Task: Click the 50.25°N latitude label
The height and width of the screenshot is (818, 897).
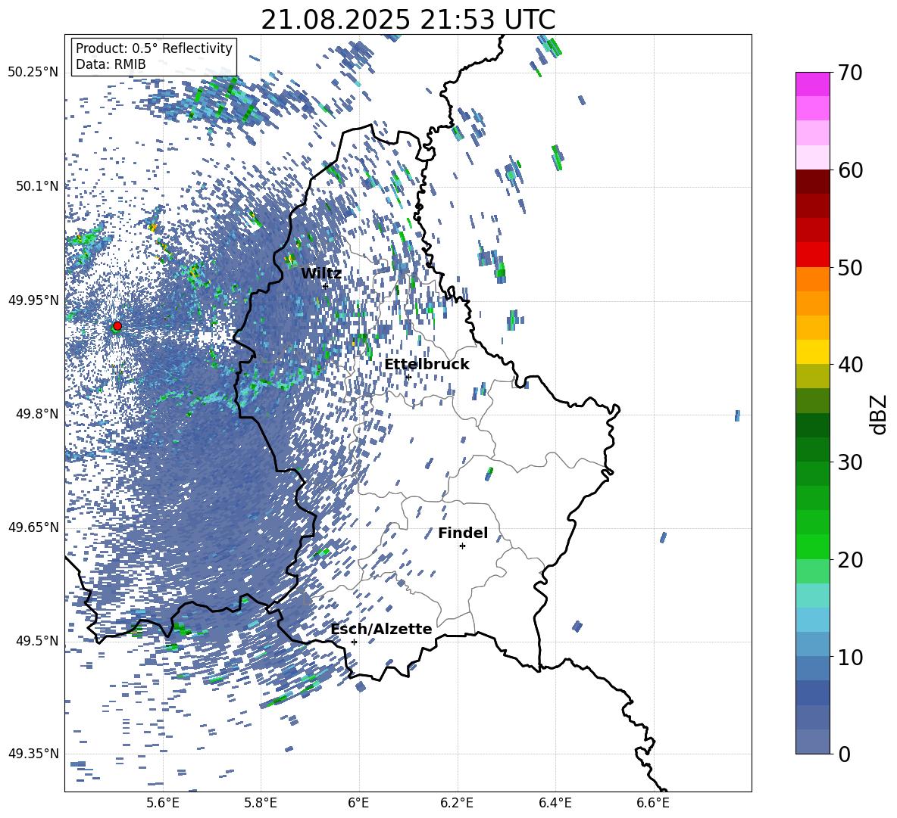Action: (x=33, y=73)
